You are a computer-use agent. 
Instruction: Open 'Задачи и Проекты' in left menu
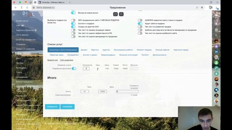pyautogui.click(x=25, y=30)
